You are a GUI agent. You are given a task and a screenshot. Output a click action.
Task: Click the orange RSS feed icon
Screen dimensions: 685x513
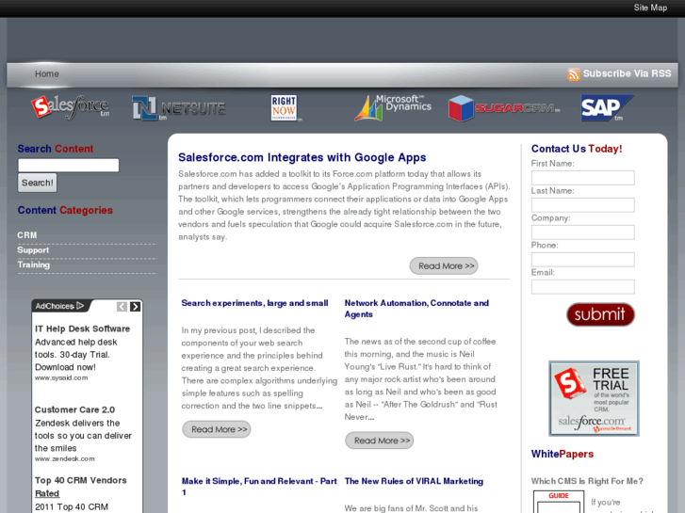pos(573,74)
